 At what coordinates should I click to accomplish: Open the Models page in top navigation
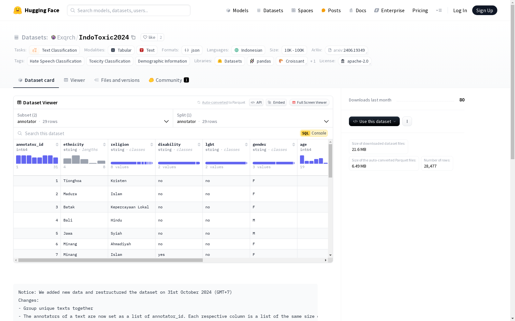(x=237, y=10)
